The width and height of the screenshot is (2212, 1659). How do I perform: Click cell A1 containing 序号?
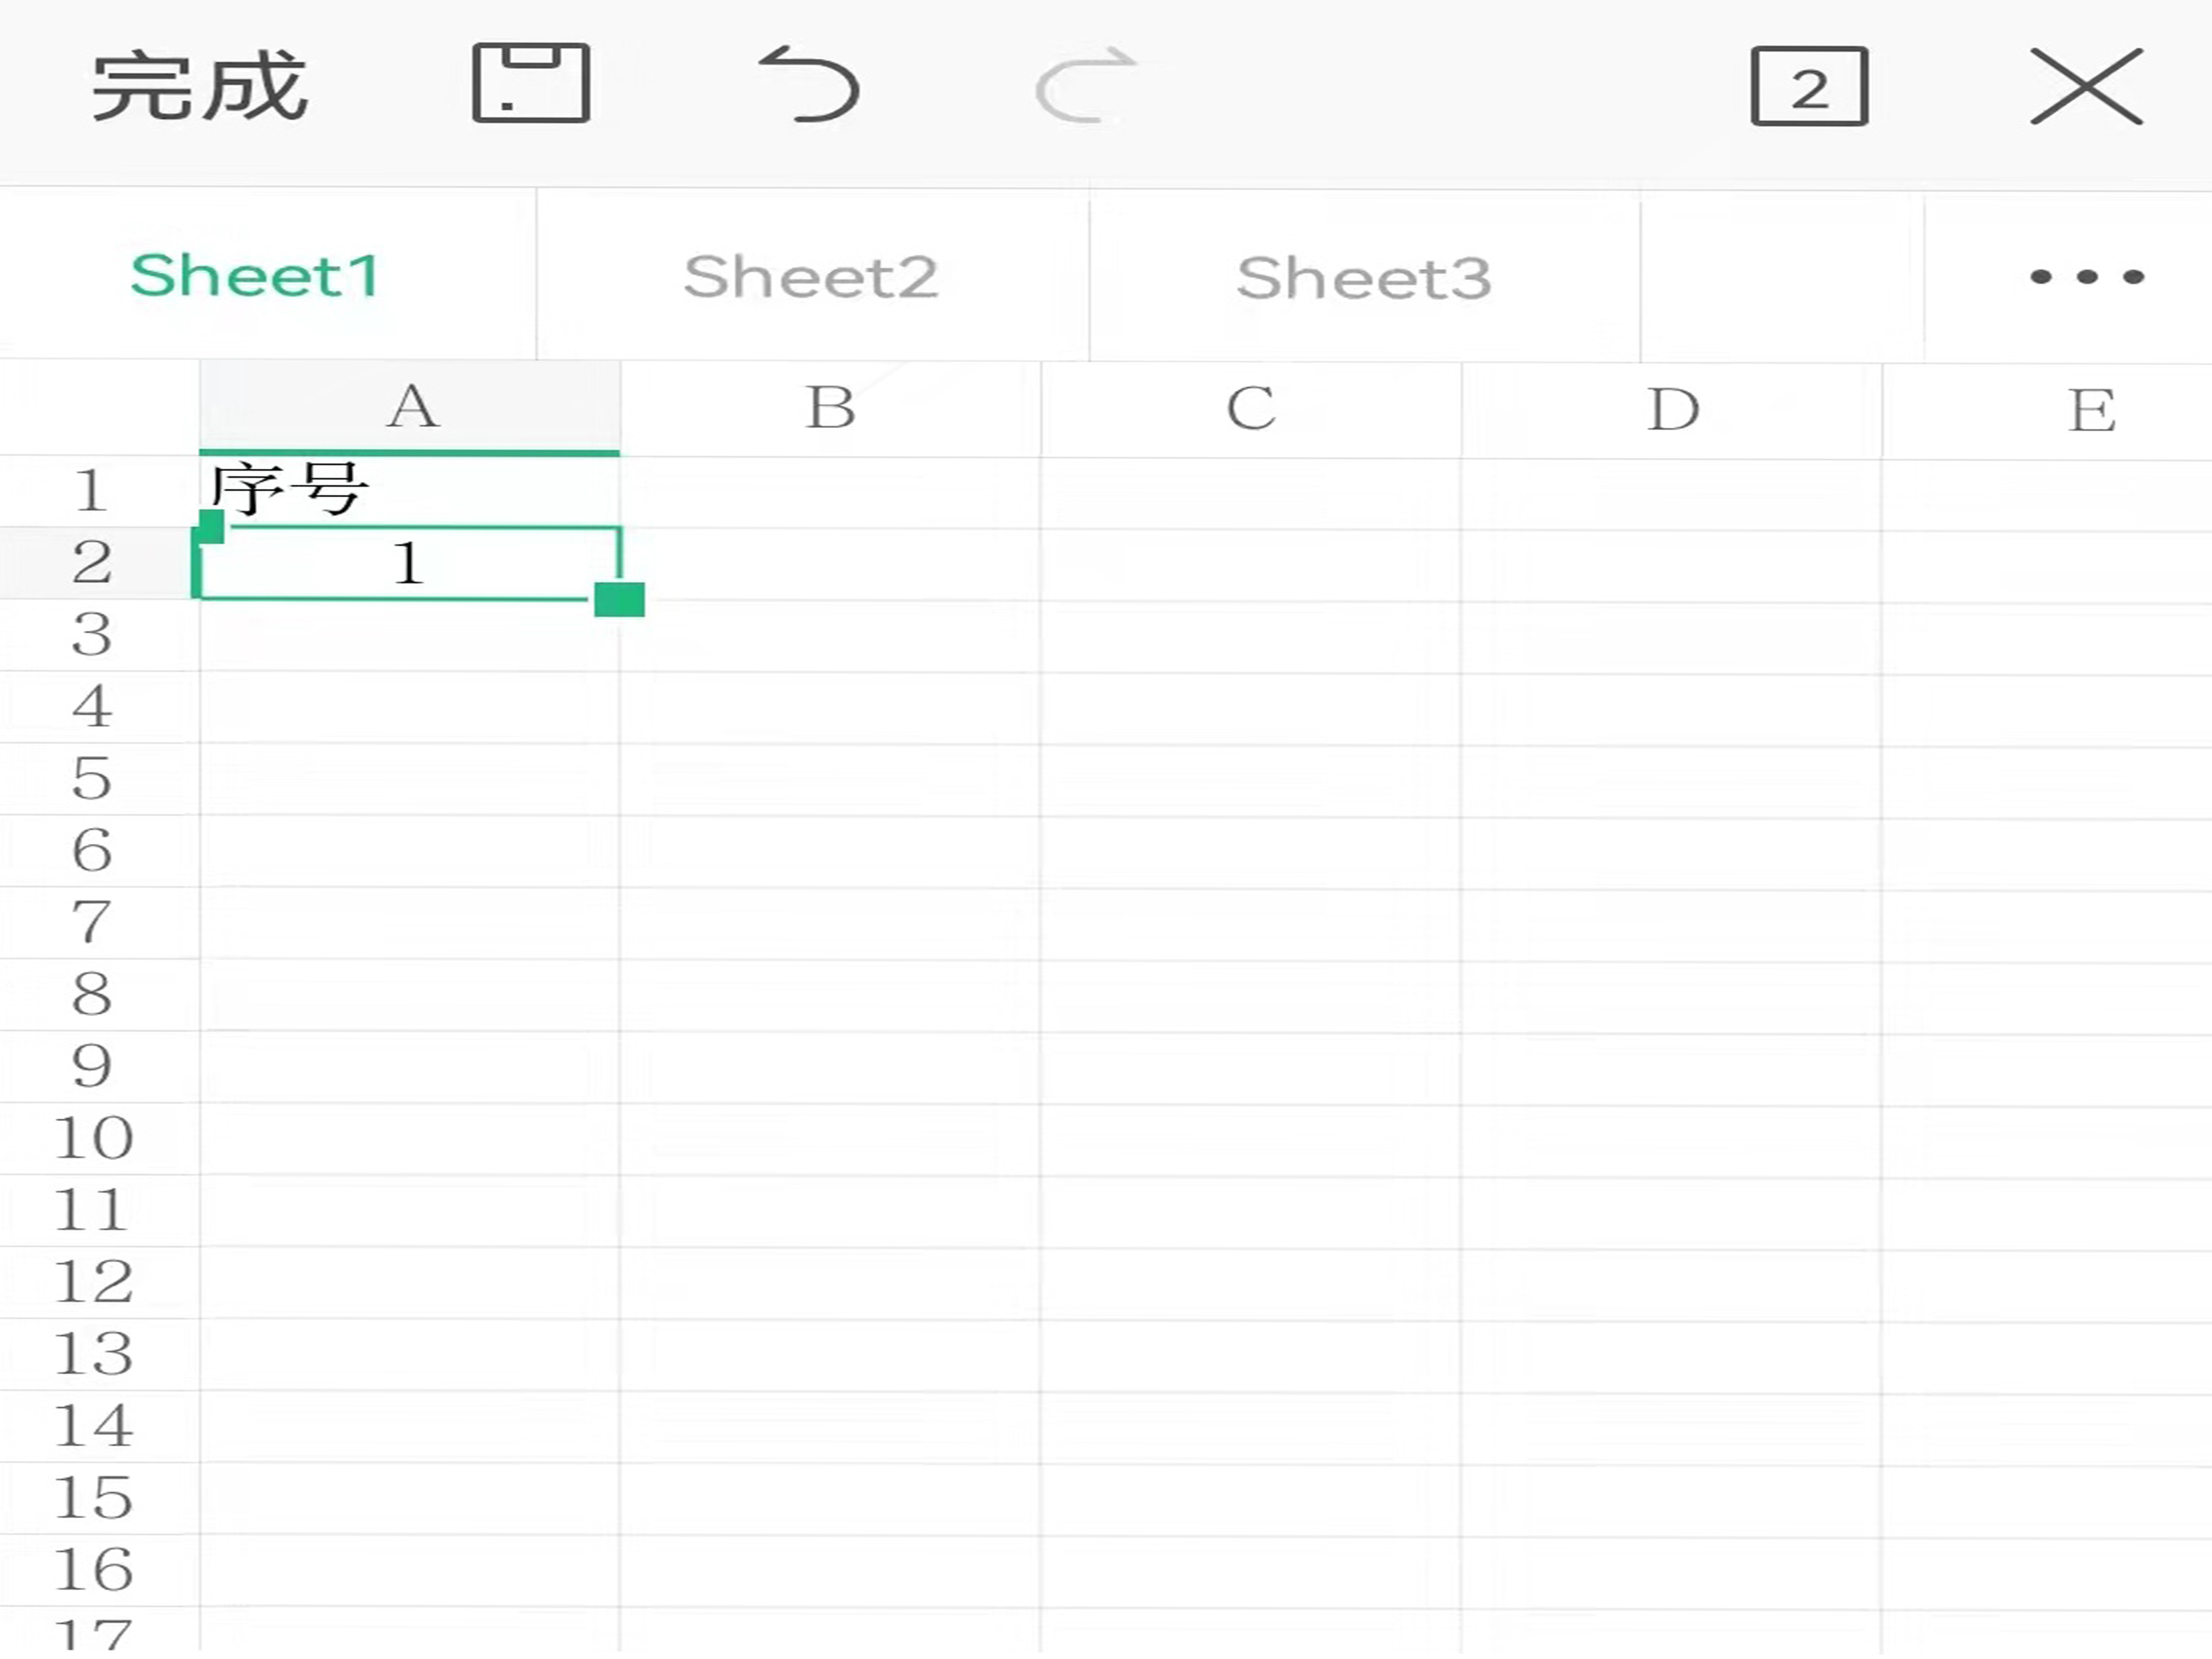(410, 490)
